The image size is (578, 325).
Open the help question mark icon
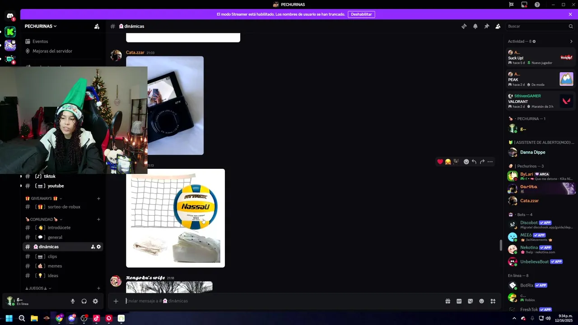pos(537,5)
